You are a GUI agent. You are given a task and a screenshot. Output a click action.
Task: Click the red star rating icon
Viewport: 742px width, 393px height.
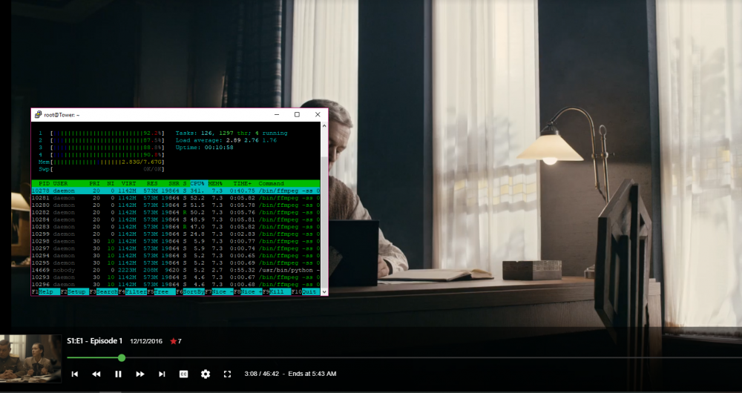pyautogui.click(x=173, y=341)
